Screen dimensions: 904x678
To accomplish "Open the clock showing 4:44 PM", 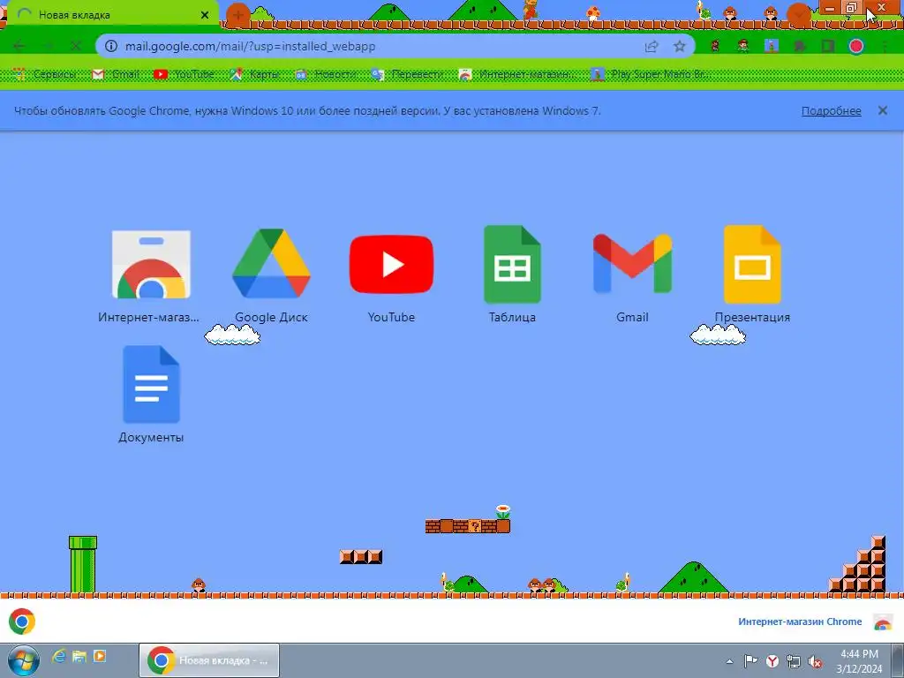I will tap(859, 661).
